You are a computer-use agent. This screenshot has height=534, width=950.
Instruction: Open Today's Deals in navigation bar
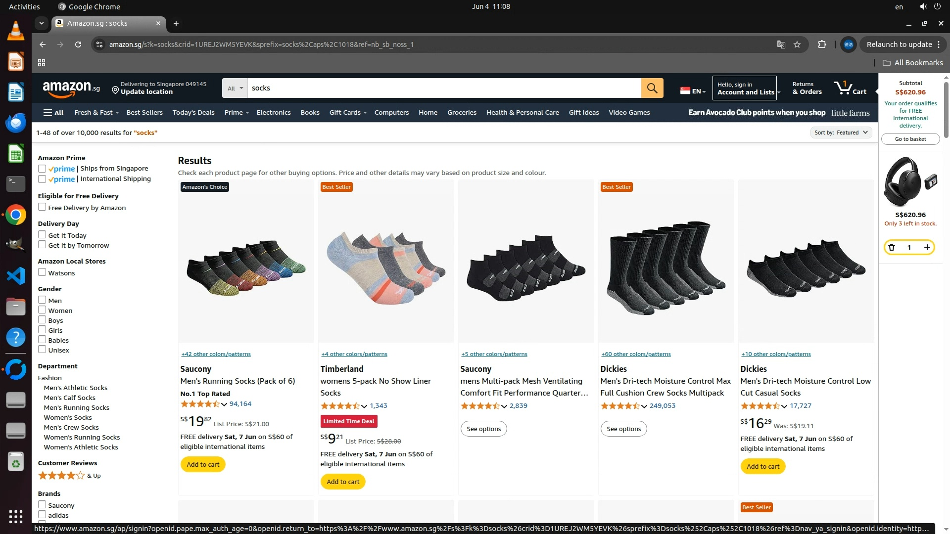coord(193,113)
